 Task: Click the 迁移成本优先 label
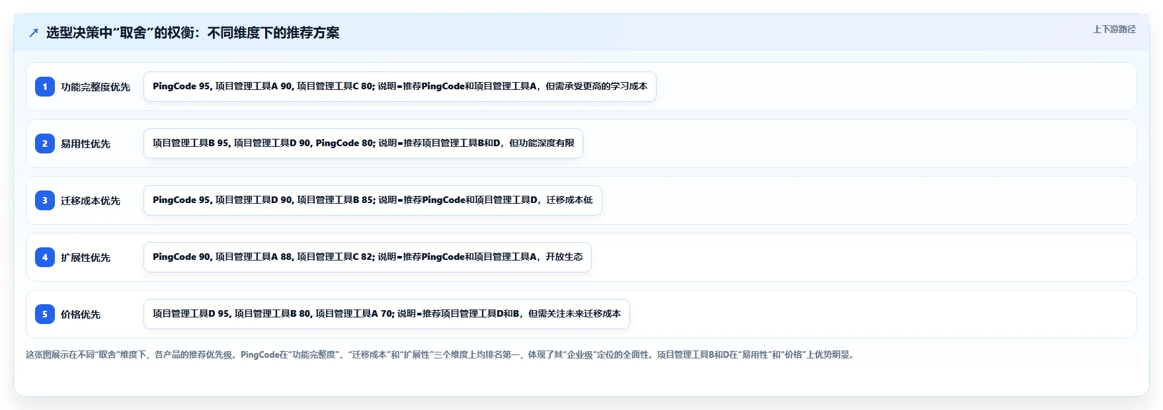tap(91, 200)
